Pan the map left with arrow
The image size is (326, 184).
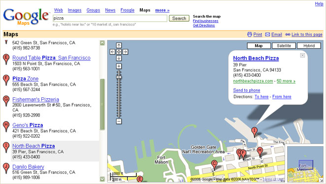click(x=112, y=52)
